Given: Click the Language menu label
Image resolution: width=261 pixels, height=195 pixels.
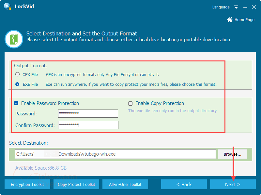Looking at the screenshot, I should click(221, 7).
